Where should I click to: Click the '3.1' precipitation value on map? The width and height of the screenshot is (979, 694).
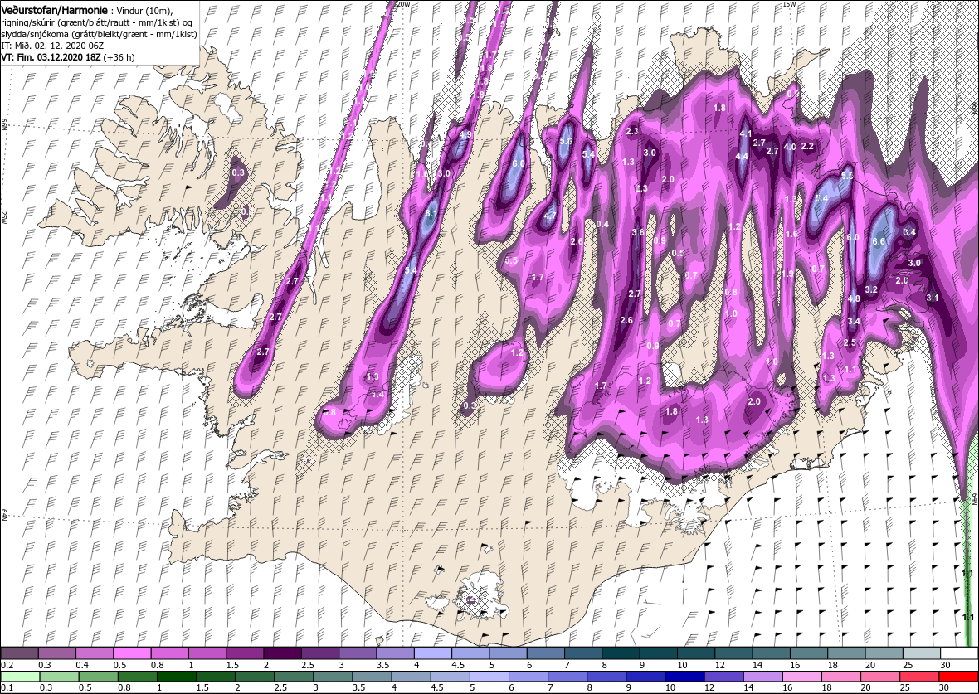pyautogui.click(x=933, y=298)
